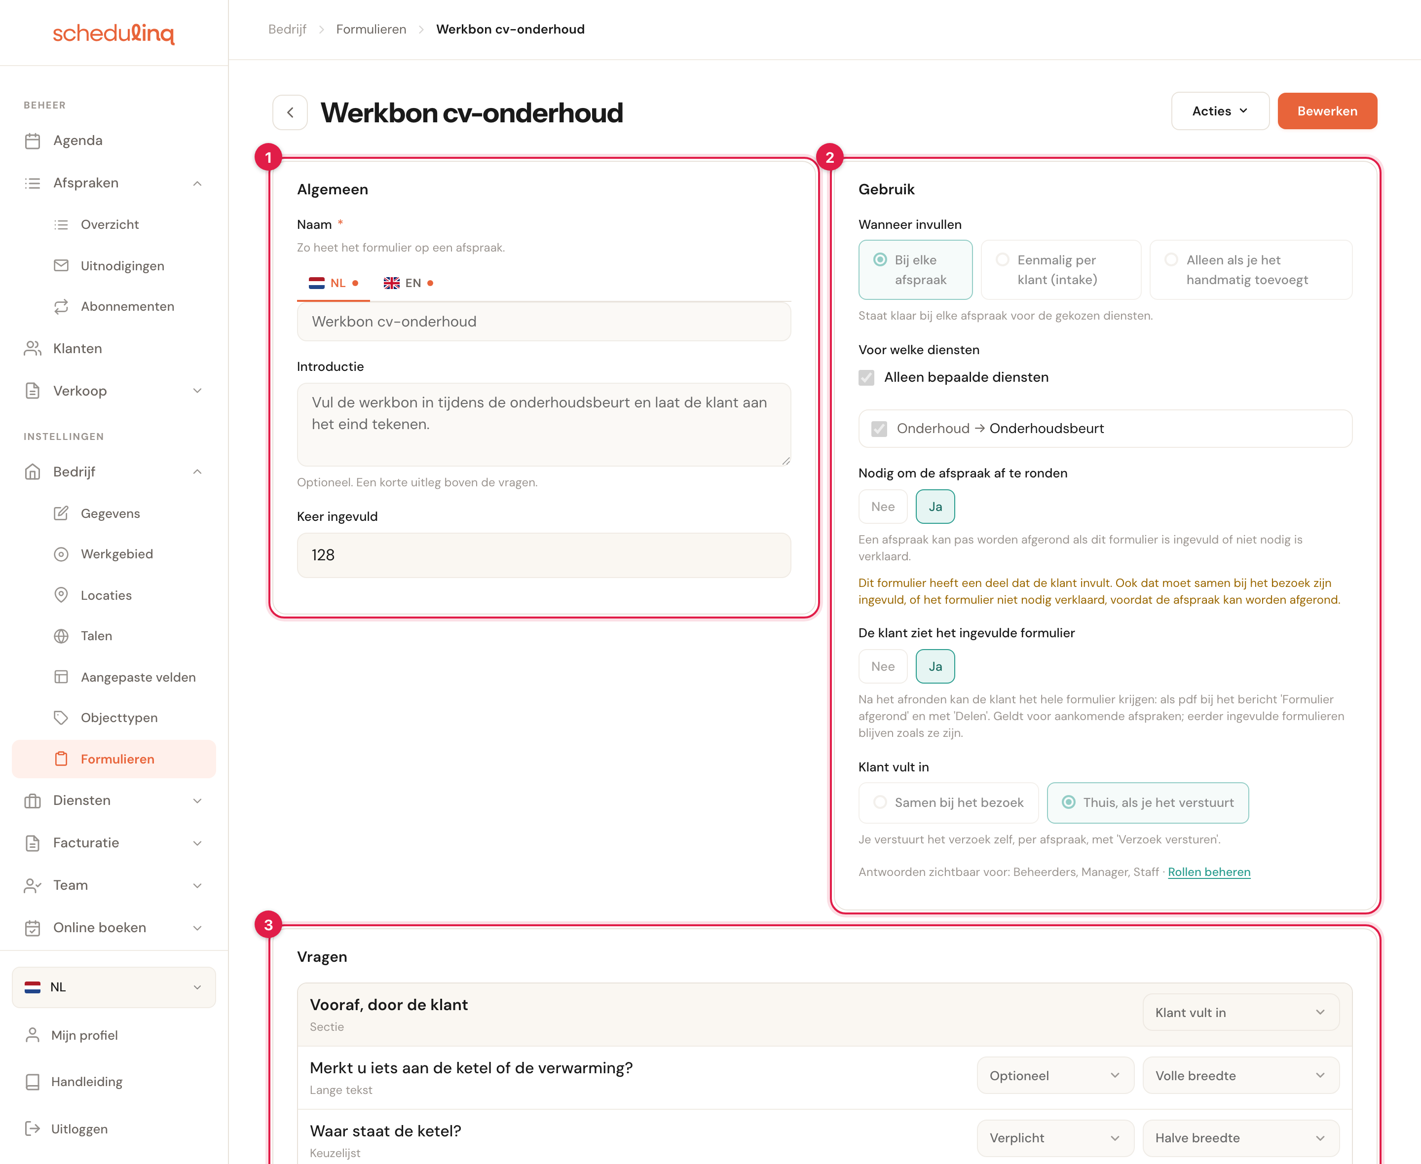The width and height of the screenshot is (1421, 1164).
Task: Click the Handleiding book icon
Action: (x=32, y=1082)
